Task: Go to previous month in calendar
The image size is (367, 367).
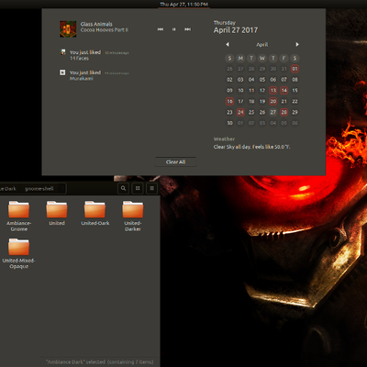Action: (228, 44)
